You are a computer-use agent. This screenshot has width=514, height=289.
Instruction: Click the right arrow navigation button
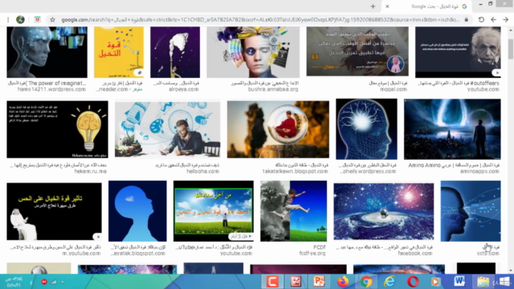505,19
